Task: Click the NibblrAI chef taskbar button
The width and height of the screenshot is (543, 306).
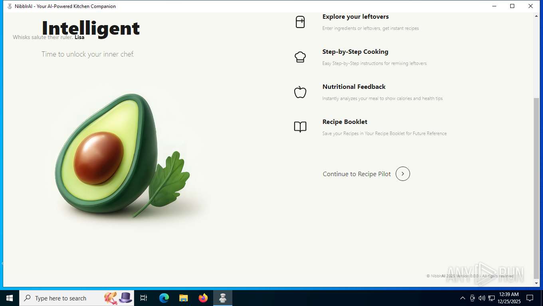Action: 223,298
